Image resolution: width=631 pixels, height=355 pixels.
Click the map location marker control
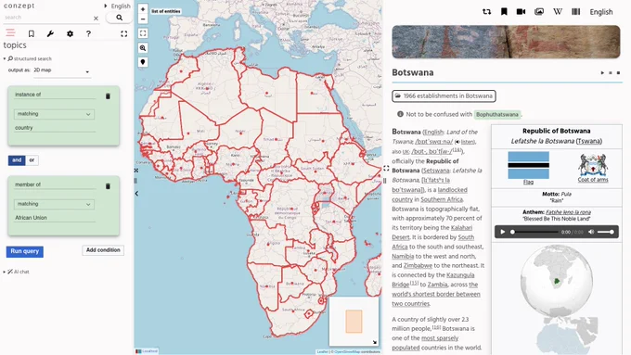143,62
